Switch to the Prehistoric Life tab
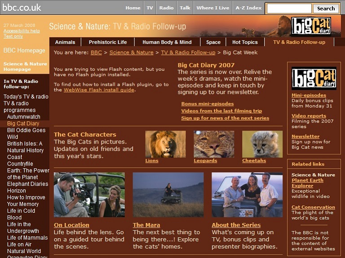Image resolution: width=345 pixels, height=258 pixels. 108,42
